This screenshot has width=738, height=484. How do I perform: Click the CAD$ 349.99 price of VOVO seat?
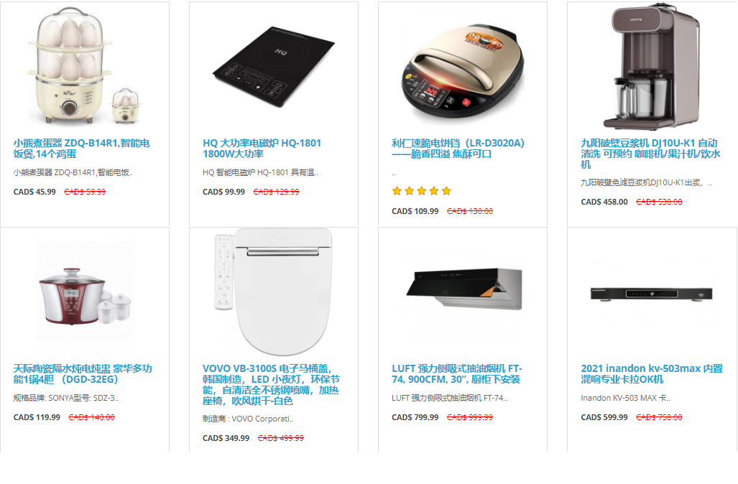226,438
